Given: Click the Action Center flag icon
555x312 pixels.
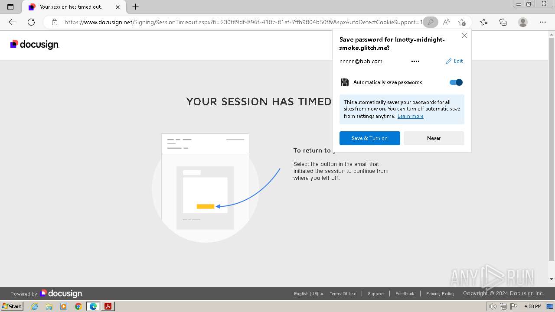Looking at the screenshot, I should pyautogui.click(x=514, y=306).
